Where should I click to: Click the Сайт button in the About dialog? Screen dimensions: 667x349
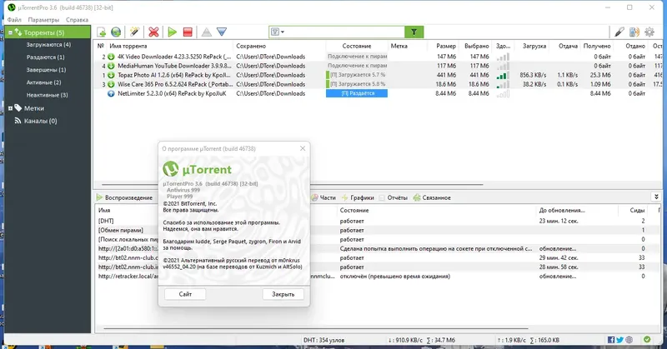[185, 294]
